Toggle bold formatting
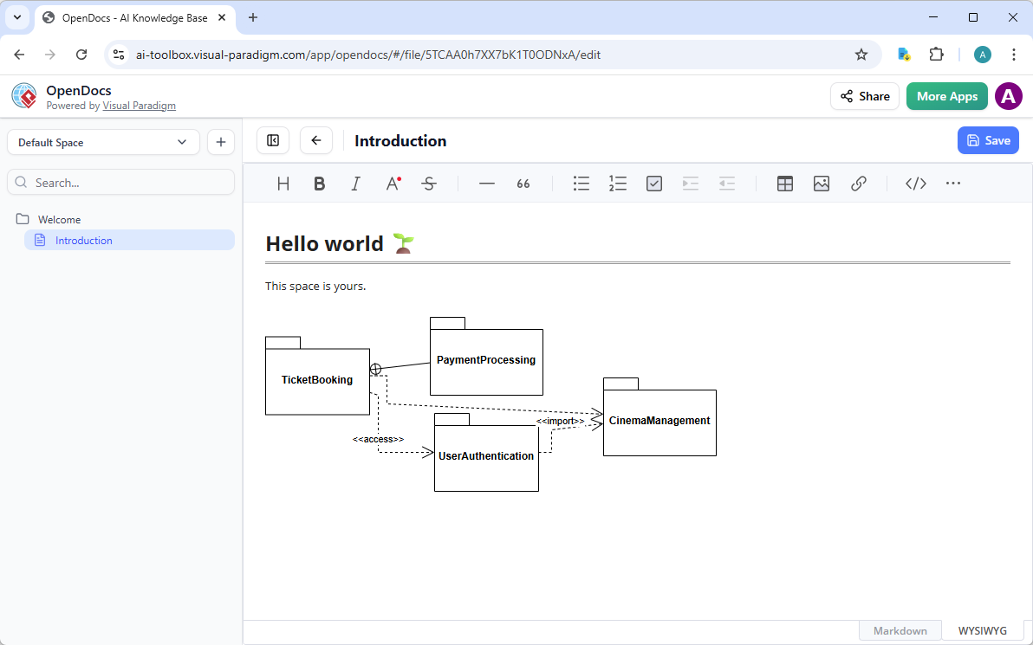Image resolution: width=1033 pixels, height=645 pixels. click(x=319, y=183)
